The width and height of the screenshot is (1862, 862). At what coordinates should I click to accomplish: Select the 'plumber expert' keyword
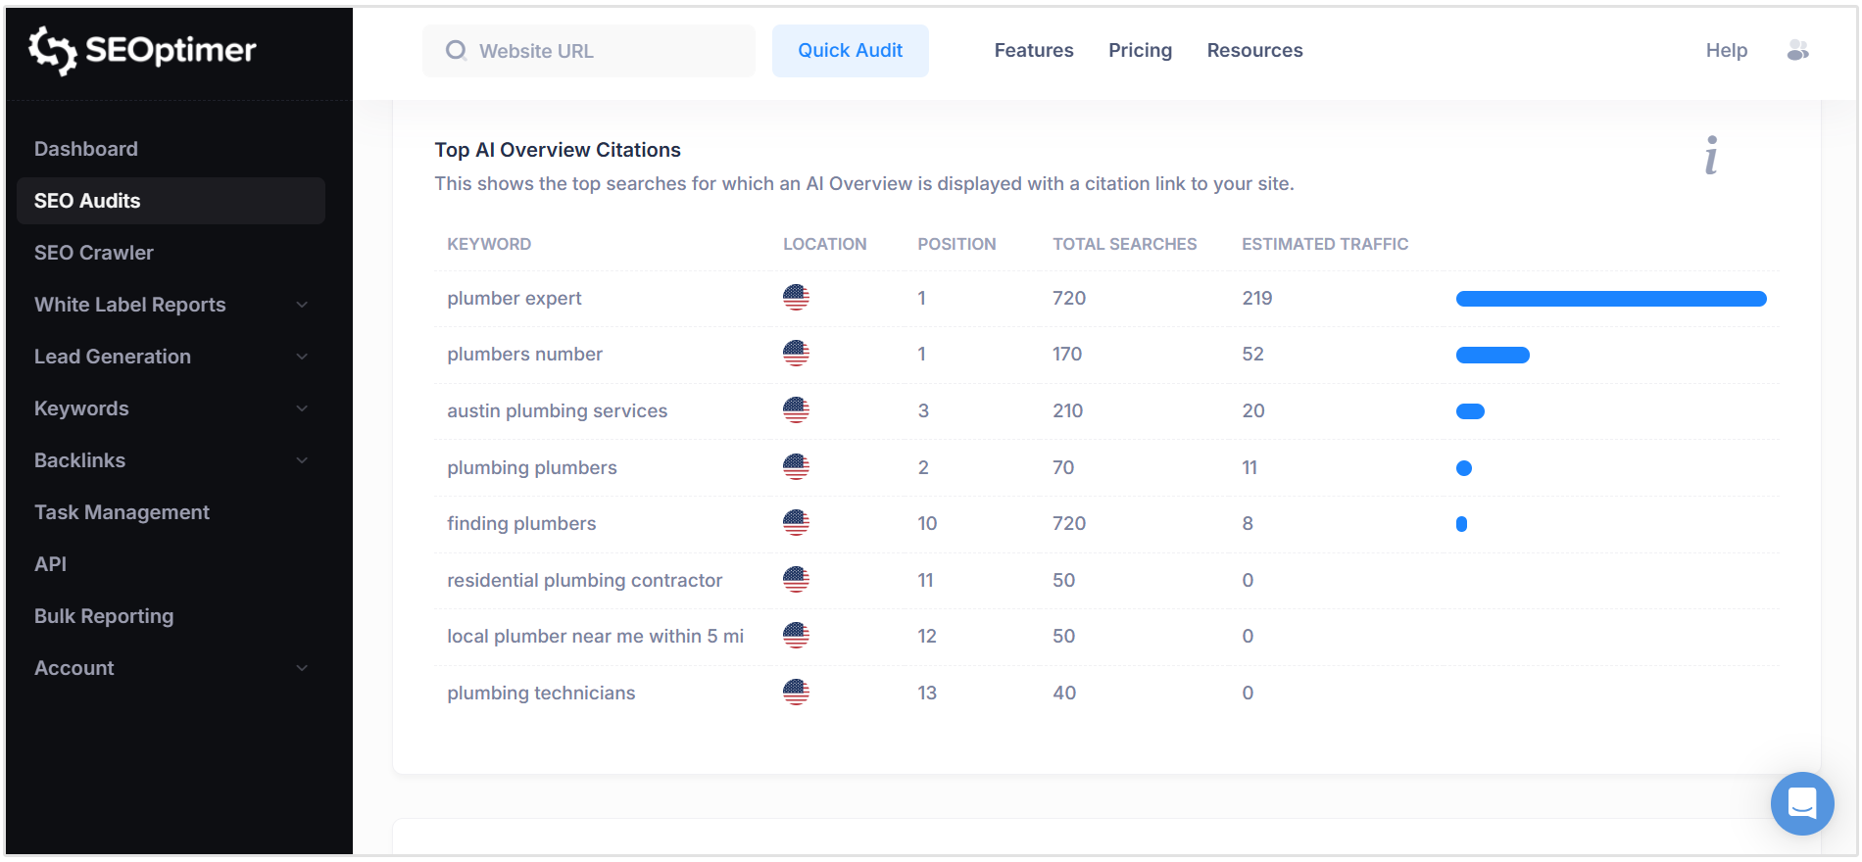(x=514, y=298)
